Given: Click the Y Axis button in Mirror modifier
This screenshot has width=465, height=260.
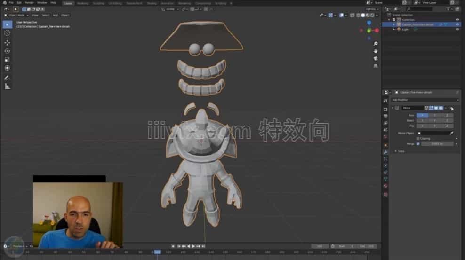Looking at the screenshot, I should pos(435,115).
